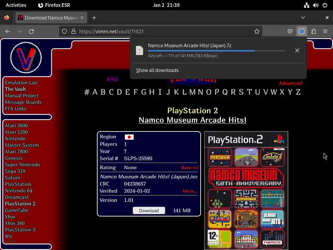Toggle the downloads toolbar button

[x=302, y=32]
